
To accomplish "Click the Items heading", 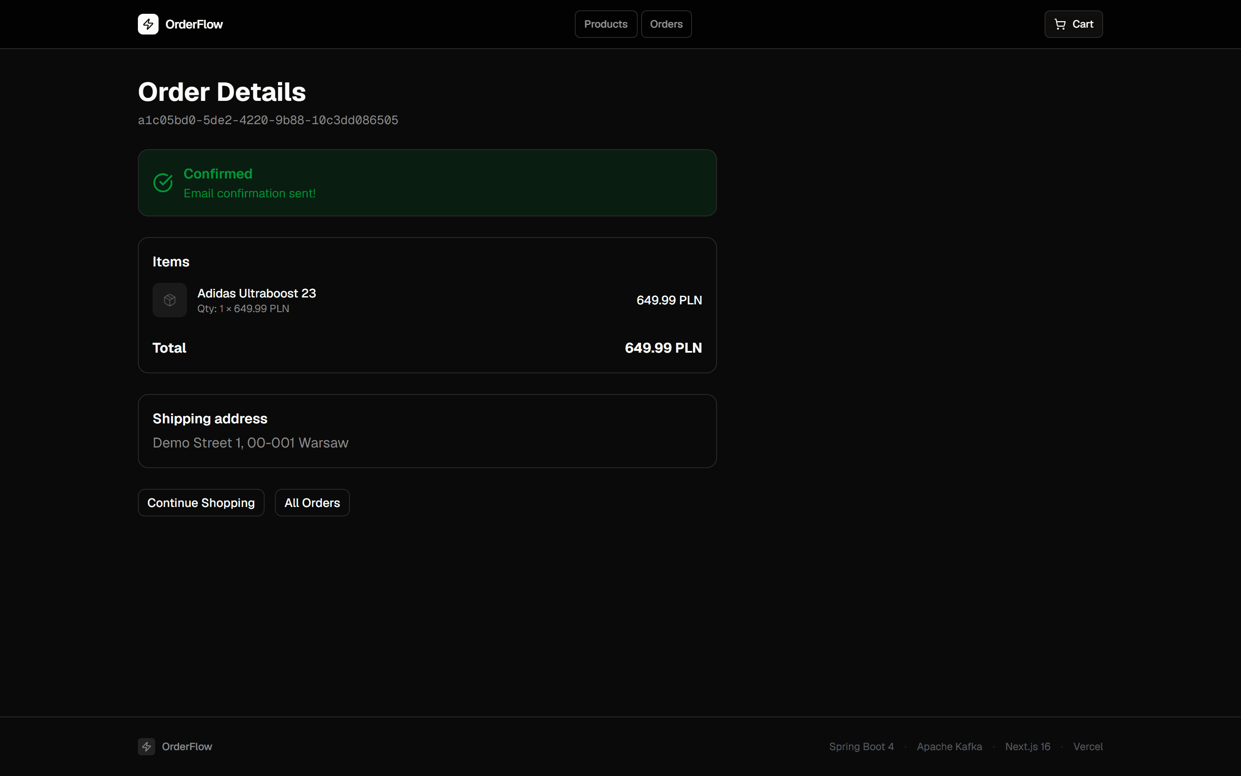I will tap(171, 262).
